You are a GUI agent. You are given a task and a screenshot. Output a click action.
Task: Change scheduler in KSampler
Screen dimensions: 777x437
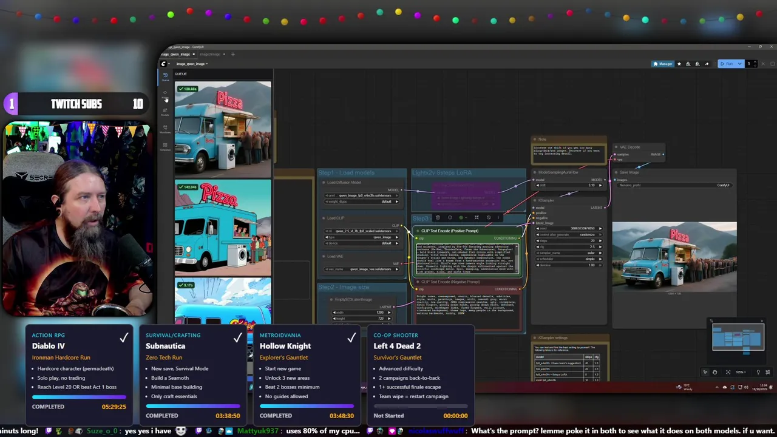point(569,259)
